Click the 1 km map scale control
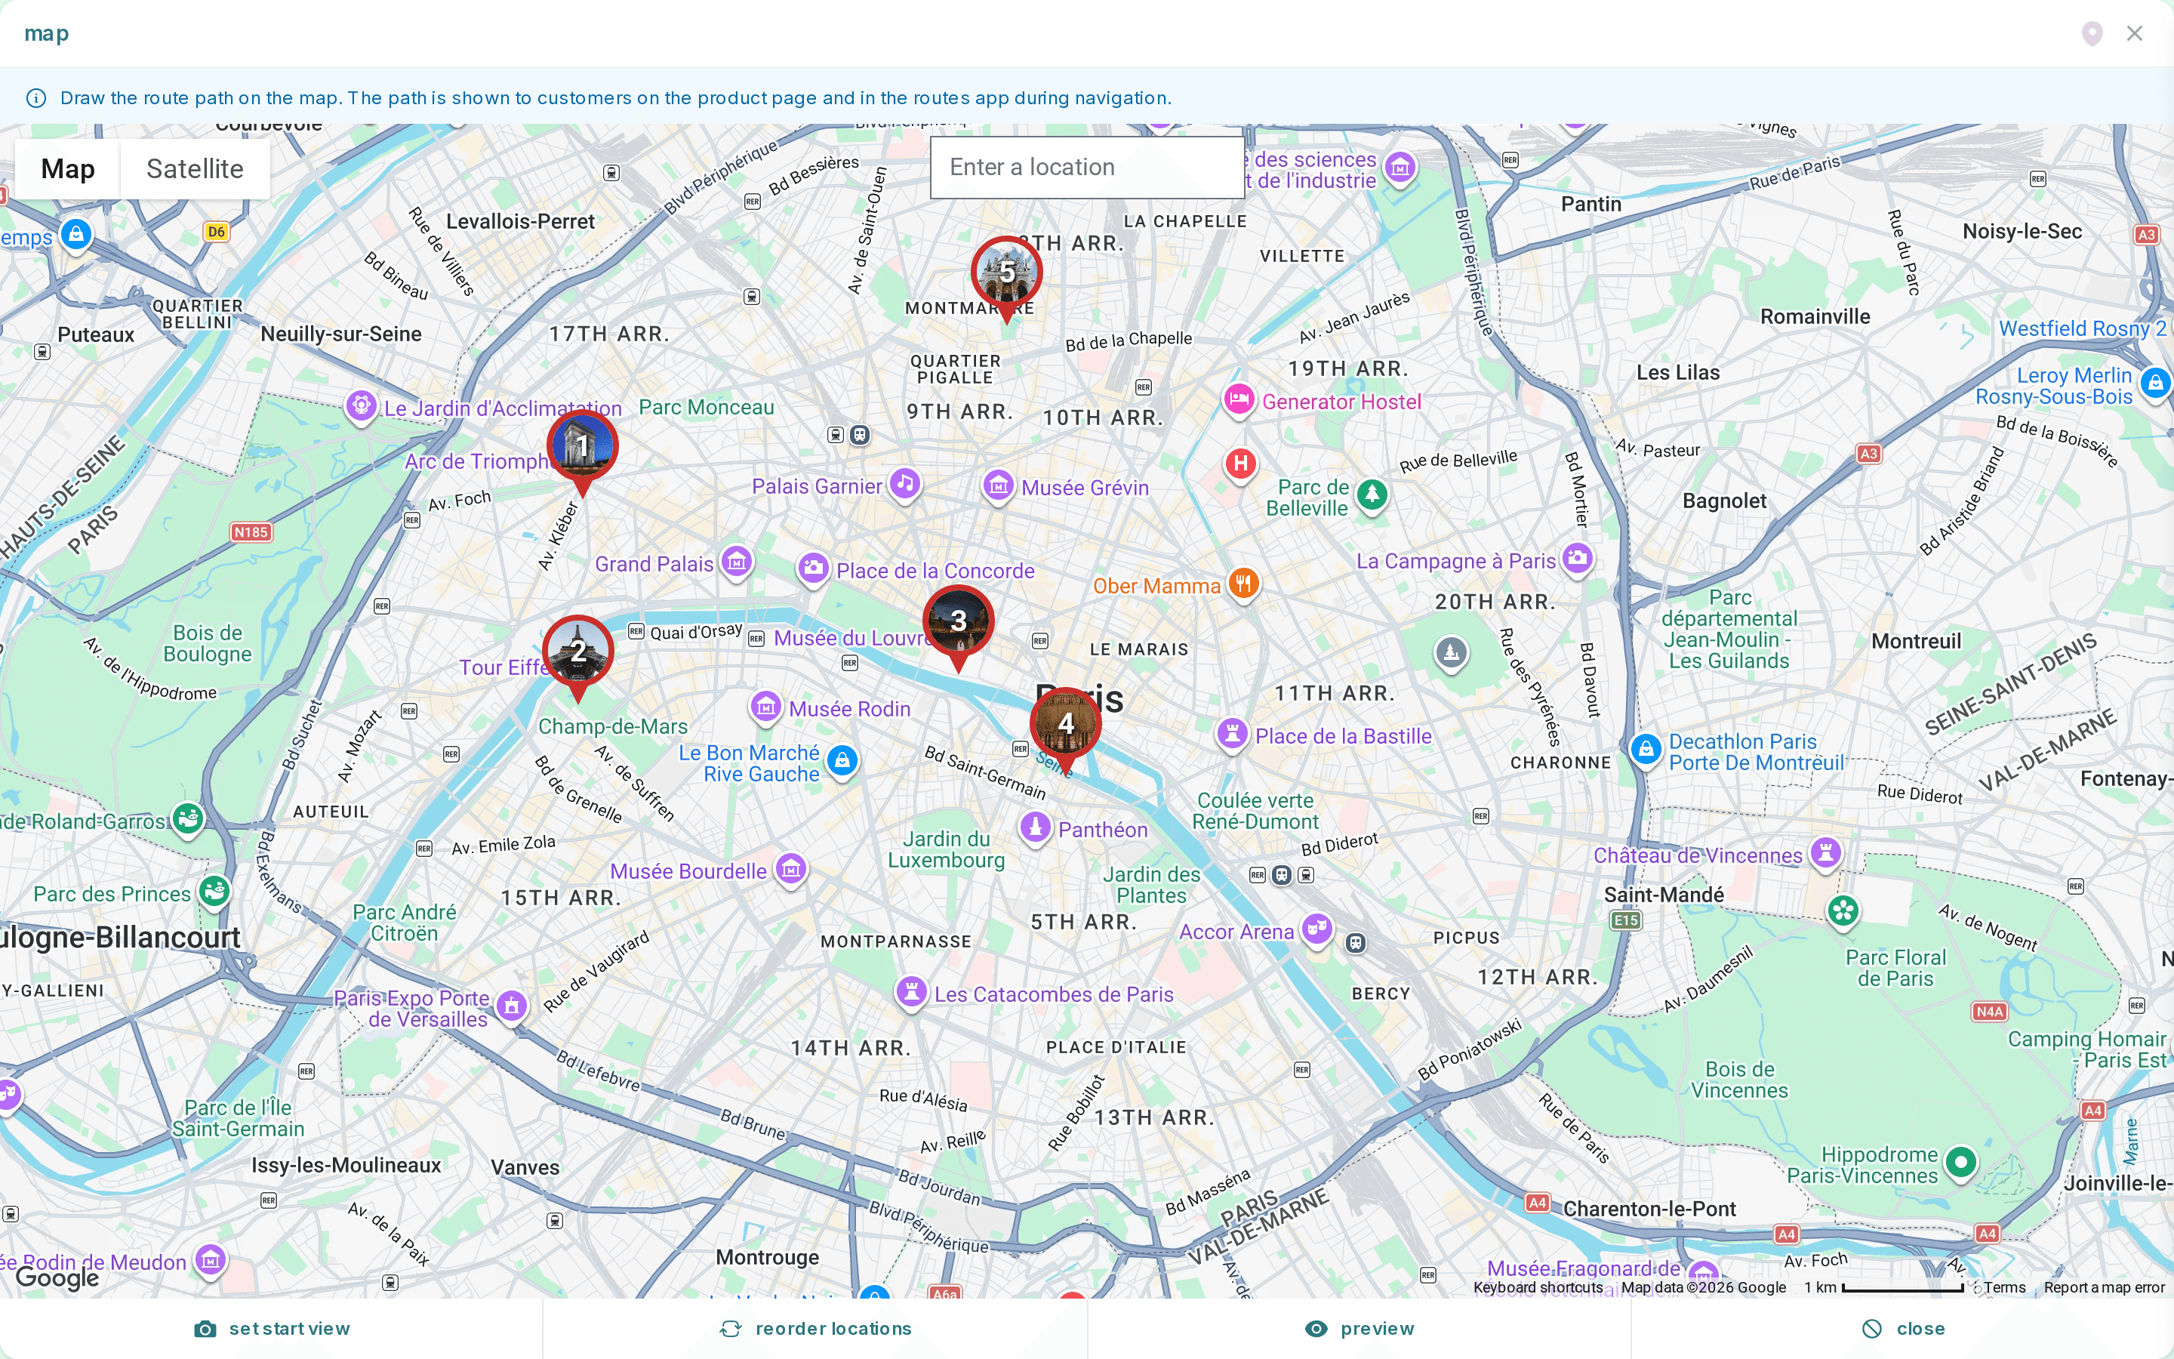This screenshot has height=1359, width=2174. (x=1884, y=1287)
